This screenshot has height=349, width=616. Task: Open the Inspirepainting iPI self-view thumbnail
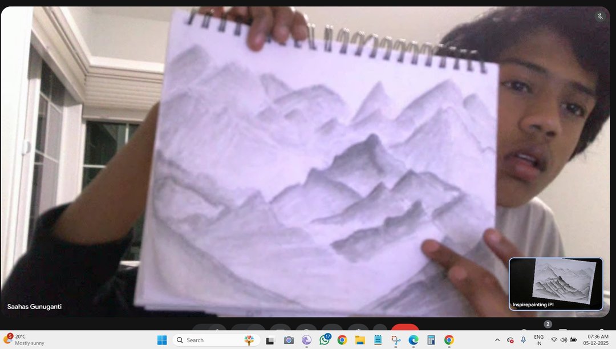[x=556, y=284]
